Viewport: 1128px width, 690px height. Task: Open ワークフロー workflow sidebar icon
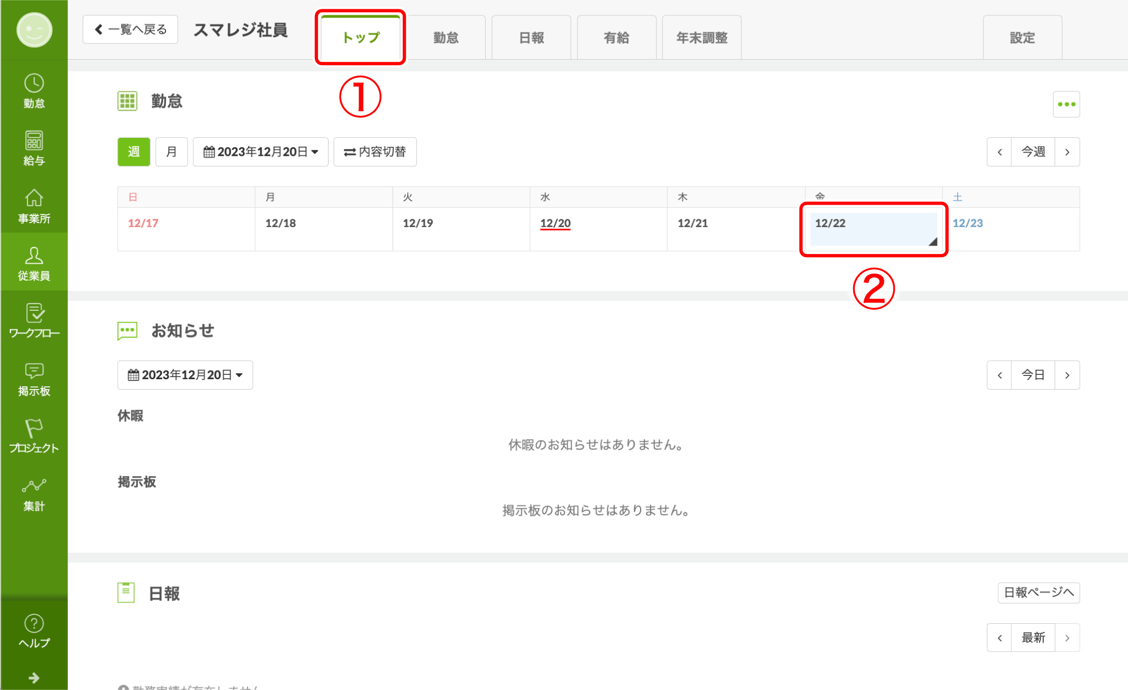(34, 321)
